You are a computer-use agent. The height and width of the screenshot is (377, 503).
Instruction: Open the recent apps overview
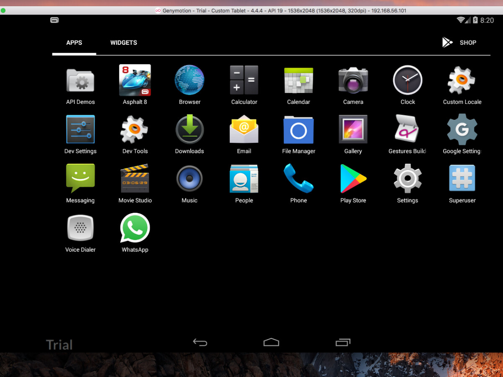(x=343, y=343)
